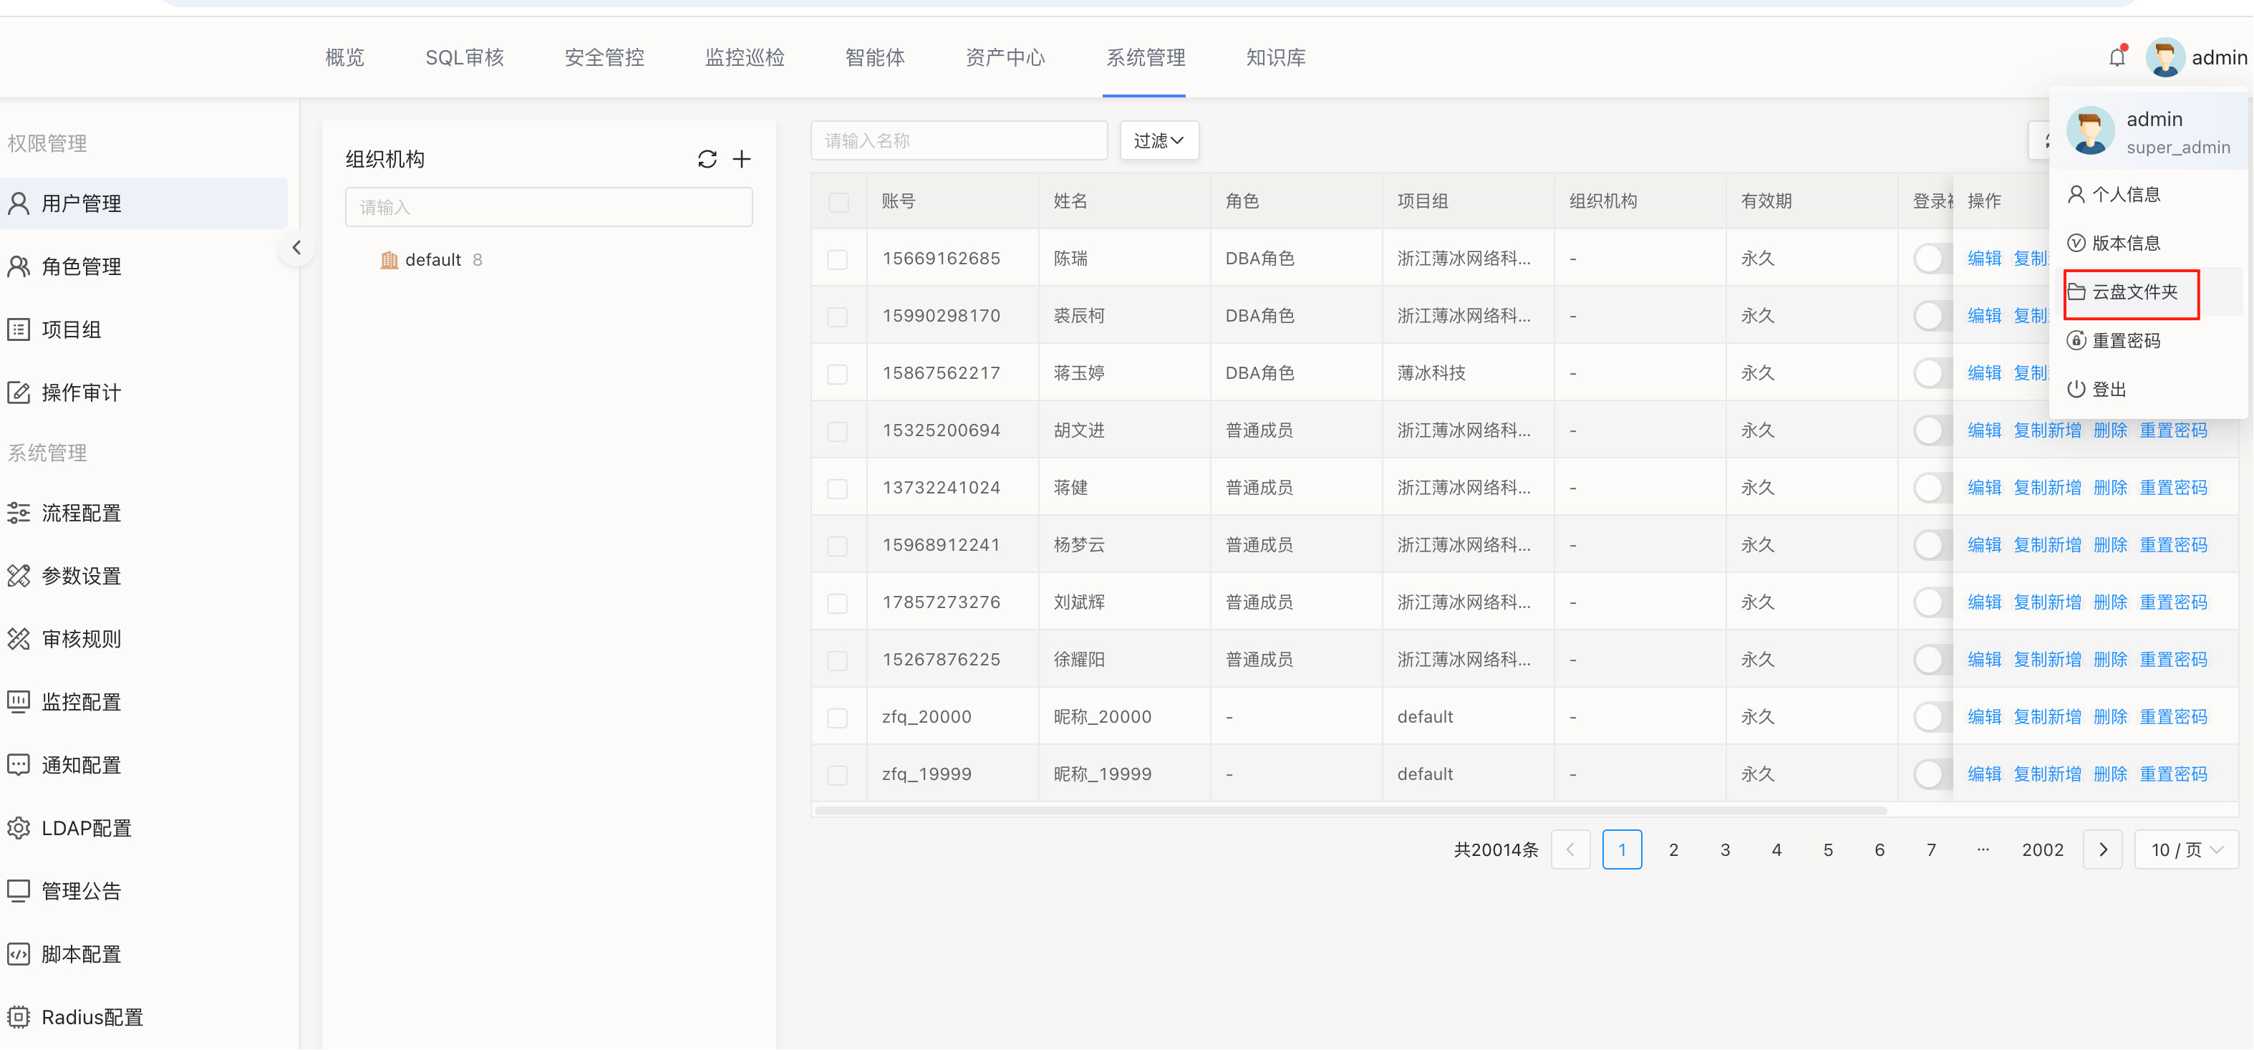This screenshot has height=1050, width=2254.
Task: Open 操作审计 in the sidebar
Action: point(80,393)
